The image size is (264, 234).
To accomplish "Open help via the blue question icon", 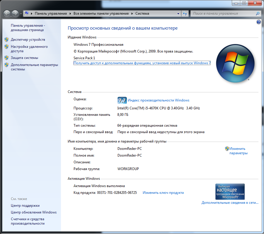I will (259, 22).
